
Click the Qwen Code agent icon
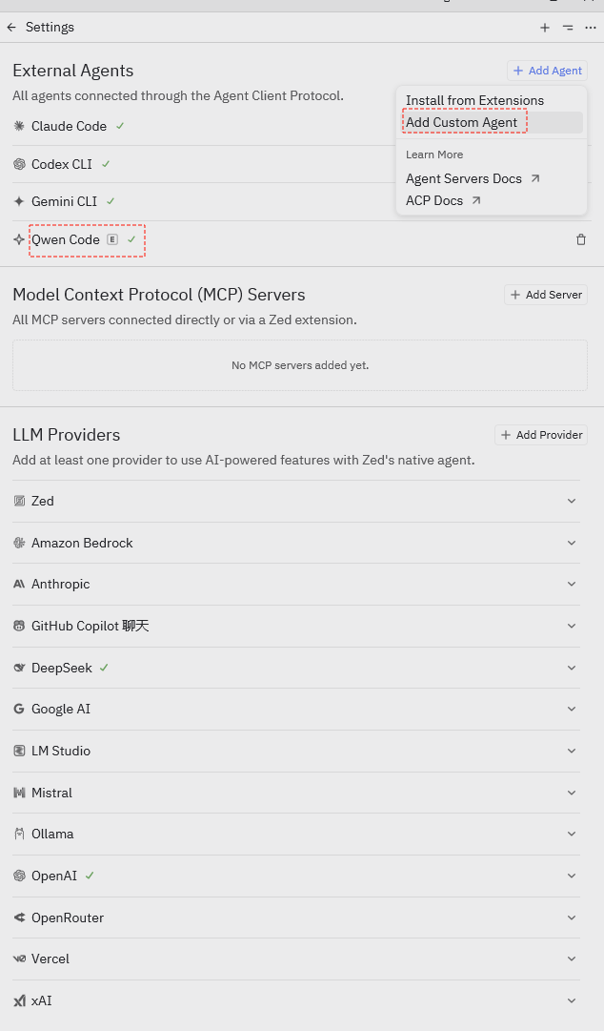pyautogui.click(x=19, y=240)
